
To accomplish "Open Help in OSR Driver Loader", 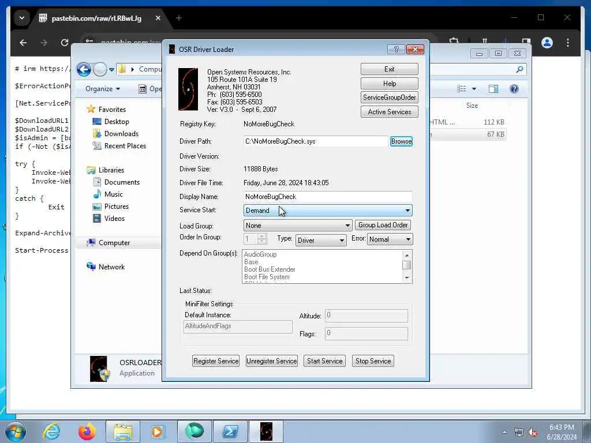I will tap(389, 83).
